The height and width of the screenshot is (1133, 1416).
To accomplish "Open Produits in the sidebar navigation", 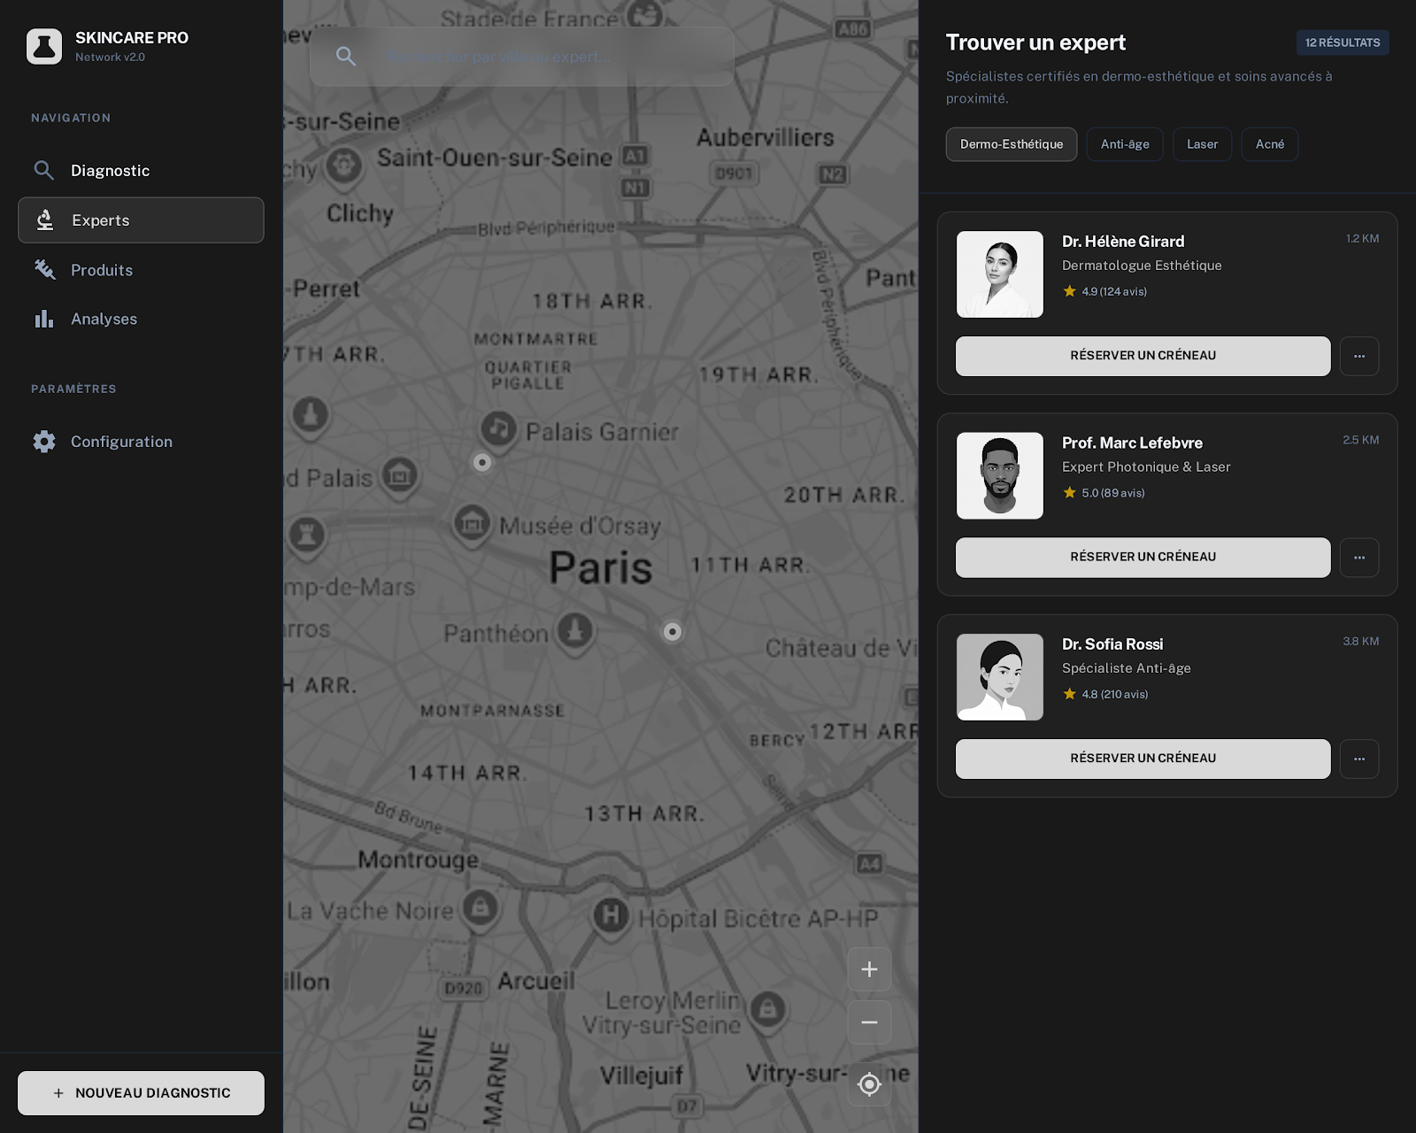I will tap(102, 270).
